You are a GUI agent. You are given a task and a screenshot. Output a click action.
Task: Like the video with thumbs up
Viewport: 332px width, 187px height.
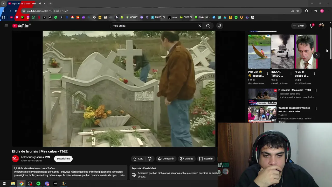pos(138,159)
